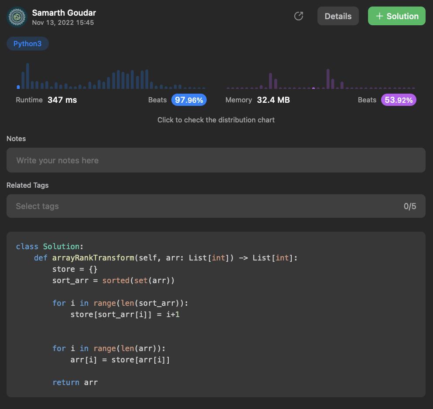The image size is (433, 409).
Task: Click the Memory 32.4 MB label
Action: [257, 100]
